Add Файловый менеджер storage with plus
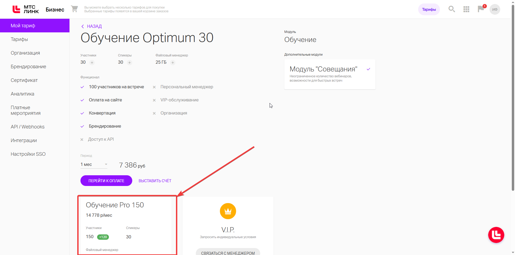This screenshot has height=255, width=515. [173, 63]
